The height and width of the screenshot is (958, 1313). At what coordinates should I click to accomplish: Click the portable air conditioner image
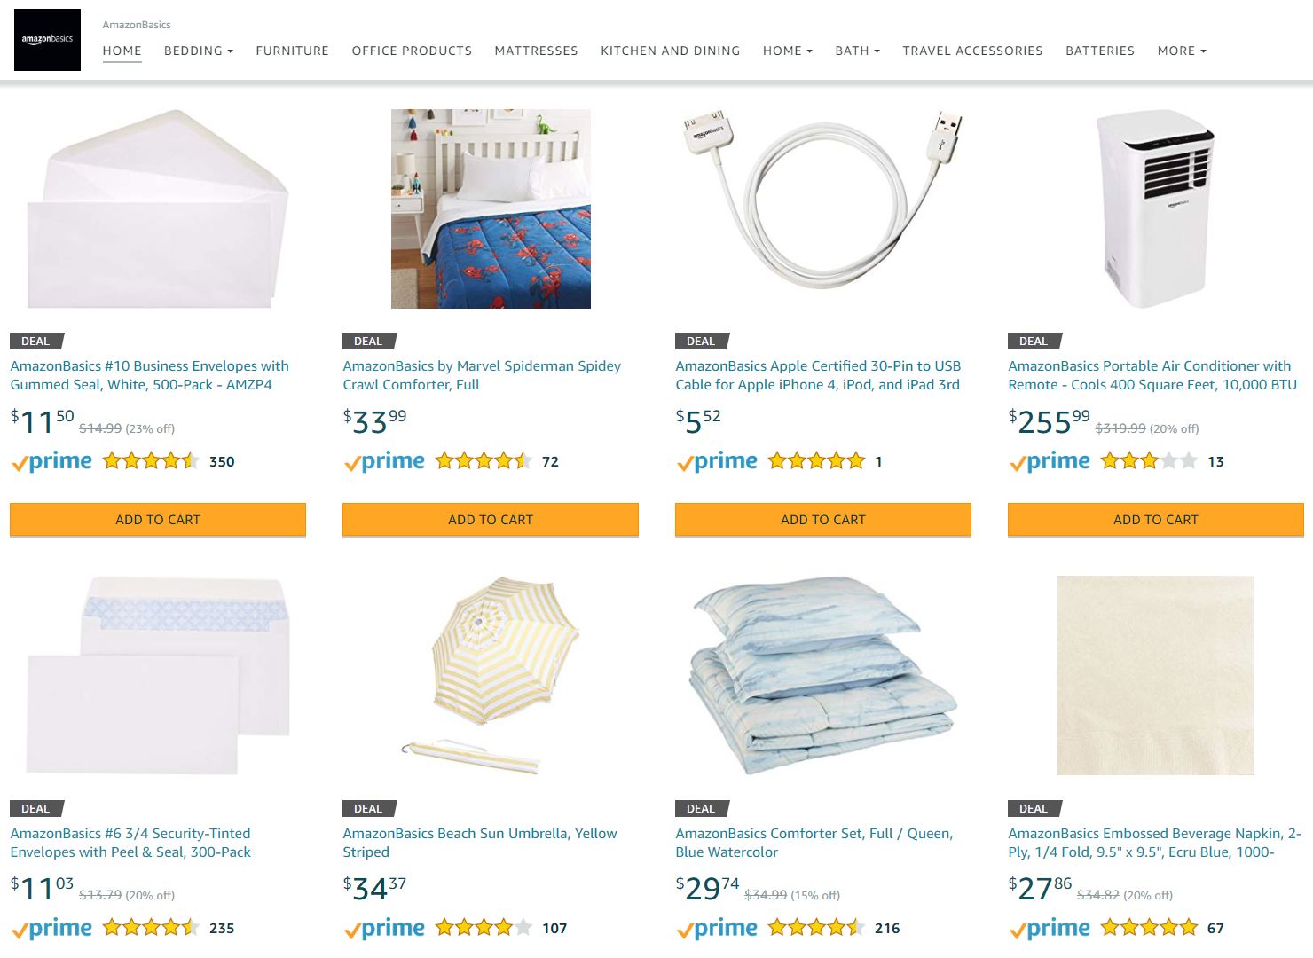pos(1155,209)
